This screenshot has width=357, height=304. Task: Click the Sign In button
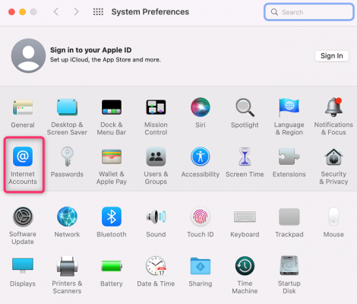tap(332, 55)
